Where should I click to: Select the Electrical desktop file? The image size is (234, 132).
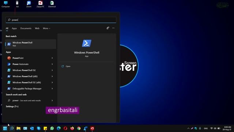tap(52, 4)
